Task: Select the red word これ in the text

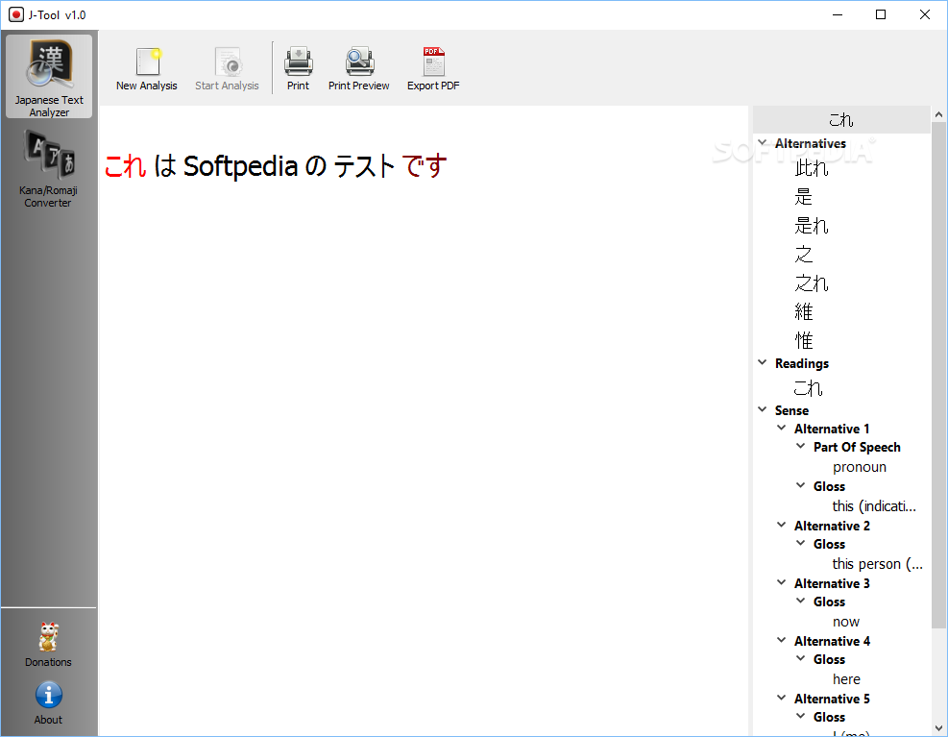Action: tap(125, 166)
